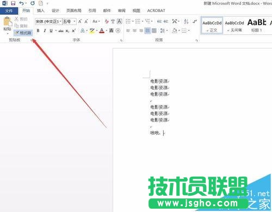Toggle Bold formatting
Screen dimensions: 272x212
pyautogui.click(x=38, y=30)
